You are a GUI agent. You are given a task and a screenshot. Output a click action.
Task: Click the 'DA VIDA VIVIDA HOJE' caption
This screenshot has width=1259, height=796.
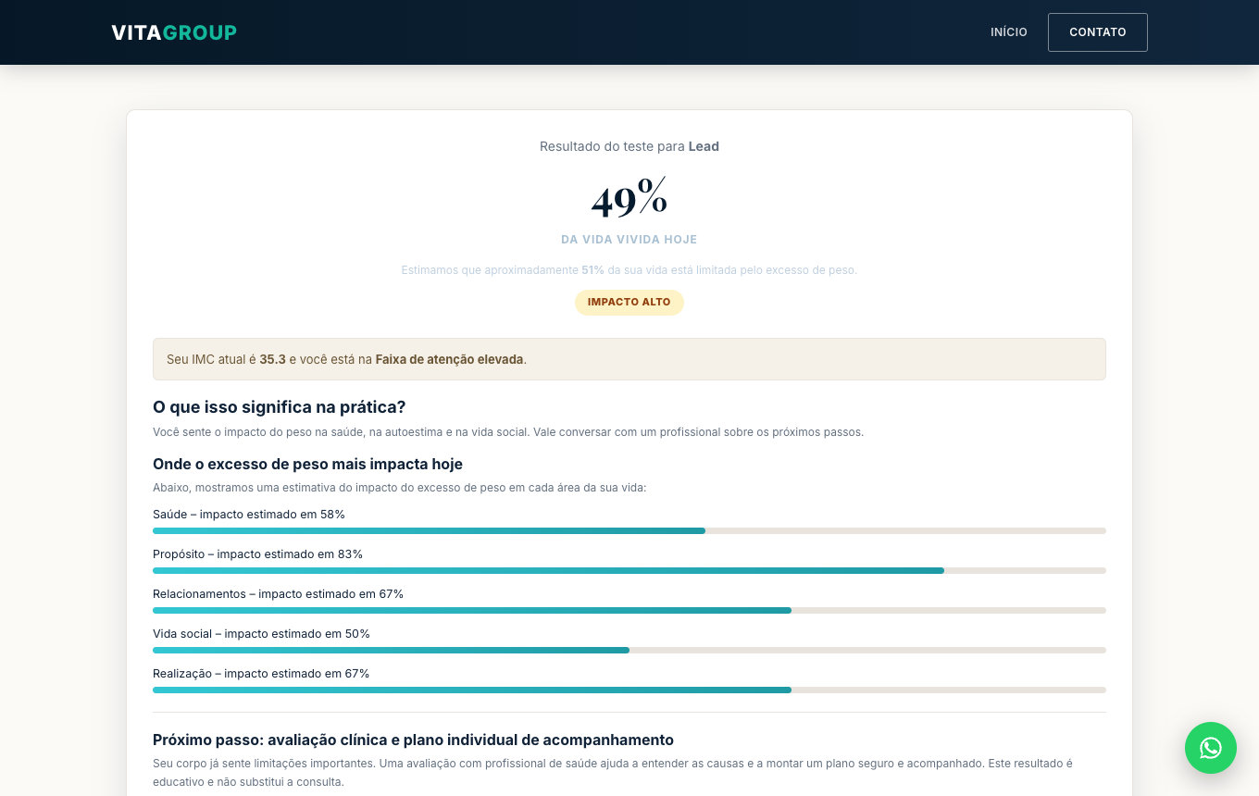[x=629, y=240]
